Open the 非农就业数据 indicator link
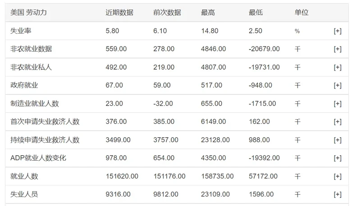This screenshot has height=206, width=352. click(x=31, y=49)
